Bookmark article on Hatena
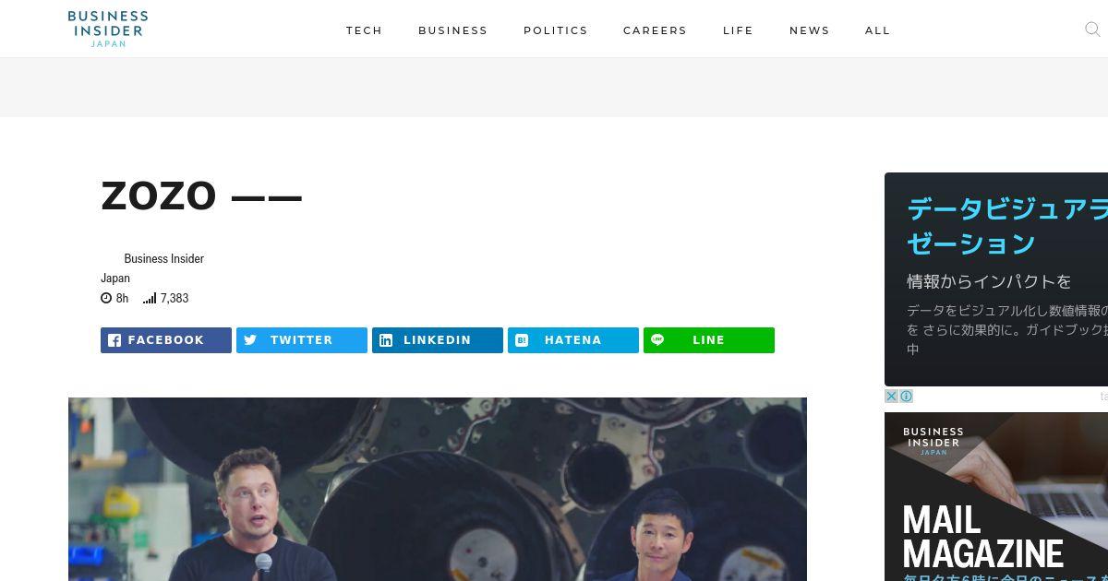 (573, 340)
